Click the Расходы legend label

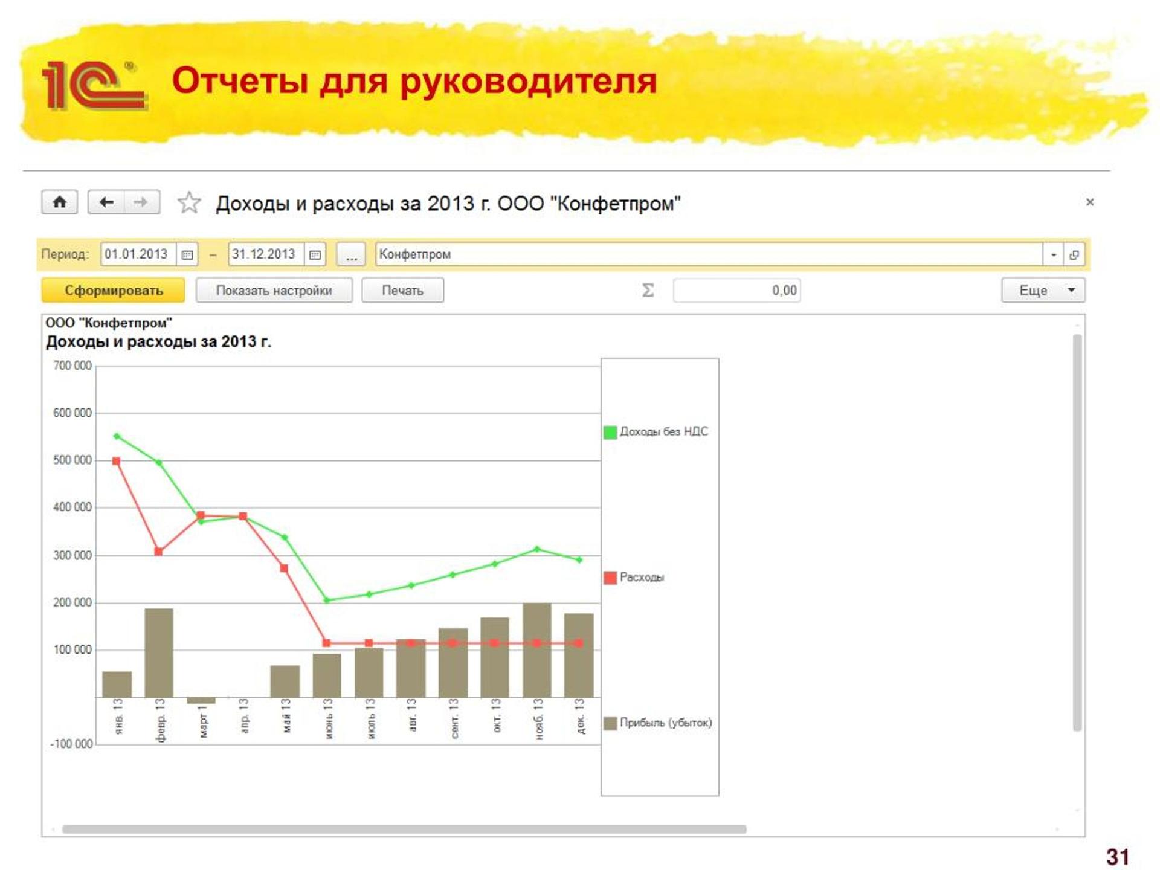(642, 578)
